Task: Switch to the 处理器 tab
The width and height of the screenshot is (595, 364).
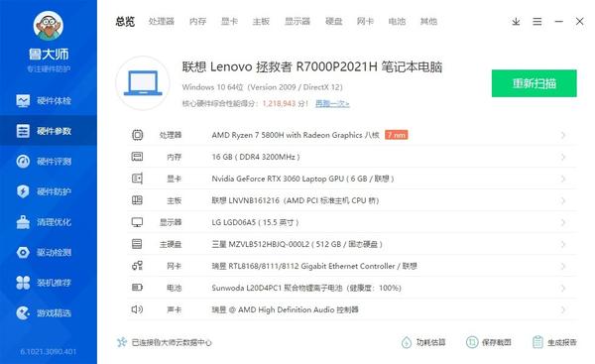Action: click(x=162, y=21)
